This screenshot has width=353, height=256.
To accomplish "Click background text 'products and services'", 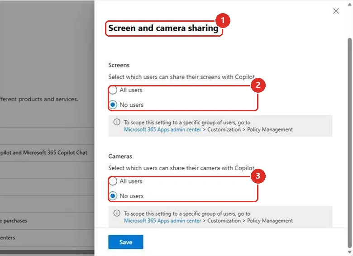I will pyautogui.click(x=48, y=99).
